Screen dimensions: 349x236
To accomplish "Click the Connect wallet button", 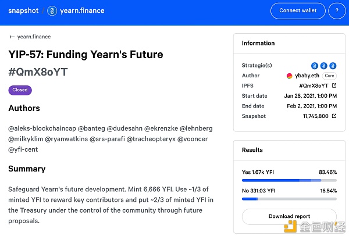I will [x=298, y=10].
